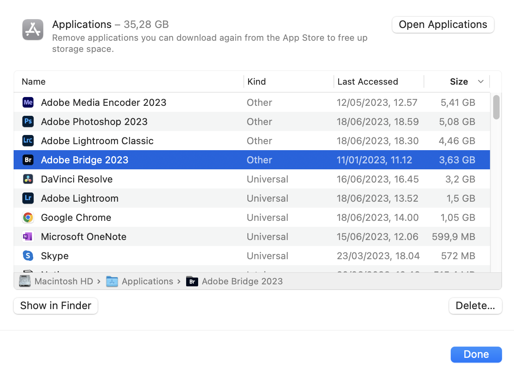The width and height of the screenshot is (514, 373).
Task: Click Macintosh HD text in path bar
Action: (x=64, y=282)
